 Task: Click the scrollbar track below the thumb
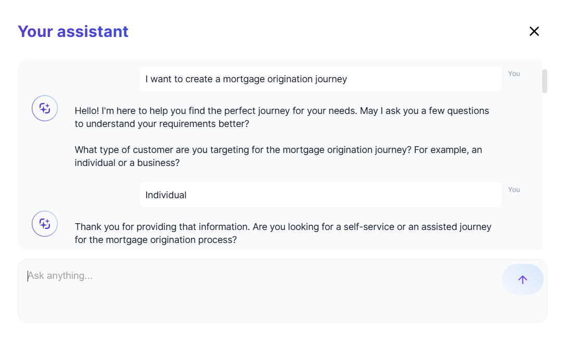(544, 172)
